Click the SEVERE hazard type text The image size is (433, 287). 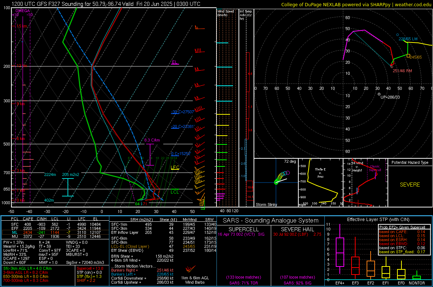[x=410, y=185]
